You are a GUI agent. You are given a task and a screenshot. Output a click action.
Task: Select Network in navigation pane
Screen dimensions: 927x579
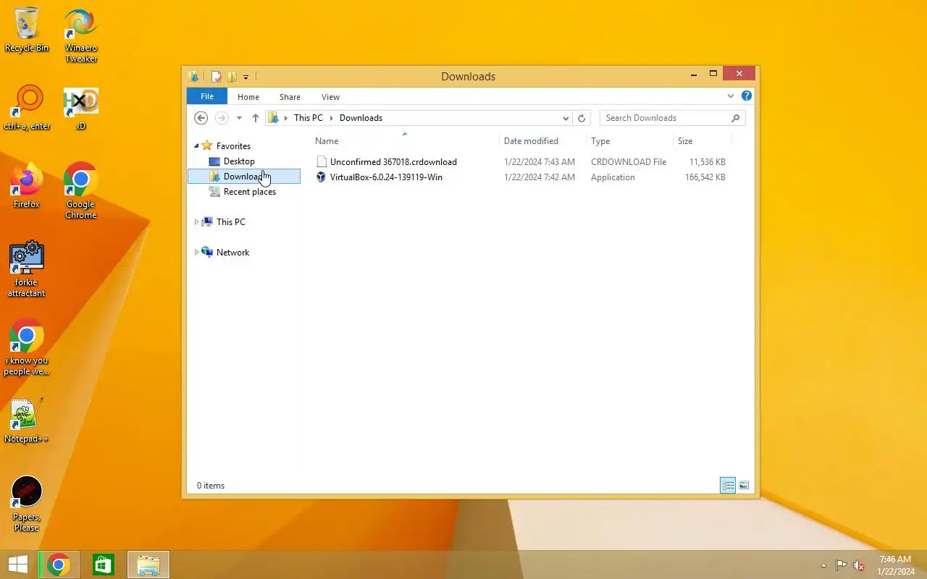point(232,253)
